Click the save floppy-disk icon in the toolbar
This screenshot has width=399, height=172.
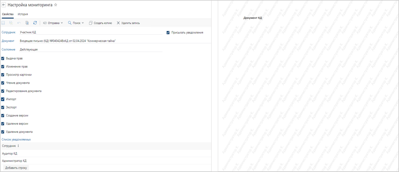tap(4, 23)
